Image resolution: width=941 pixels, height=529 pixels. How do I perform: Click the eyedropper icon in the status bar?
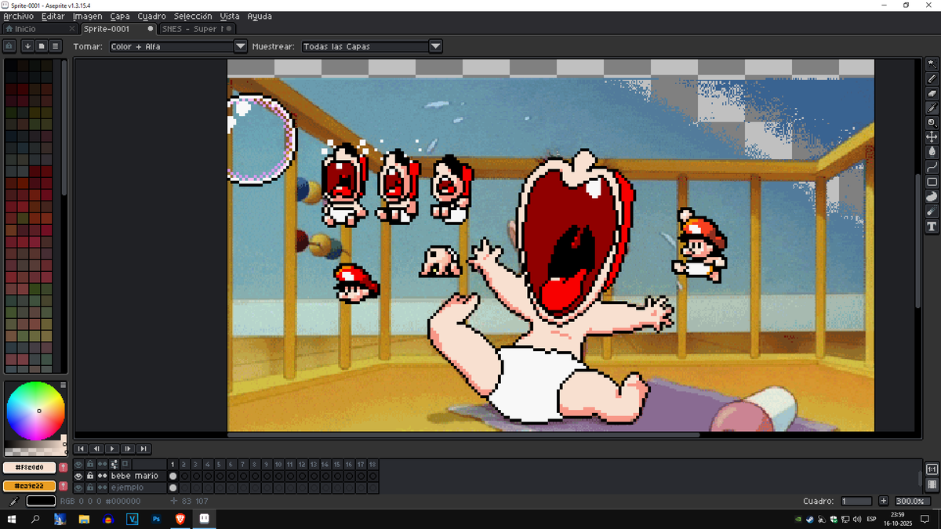(x=13, y=502)
